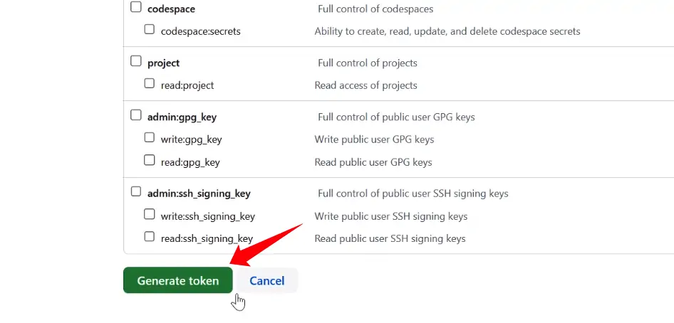Screen dimensions: 674x323
Task: Click the 'Full control of projects' description
Action: 368,63
